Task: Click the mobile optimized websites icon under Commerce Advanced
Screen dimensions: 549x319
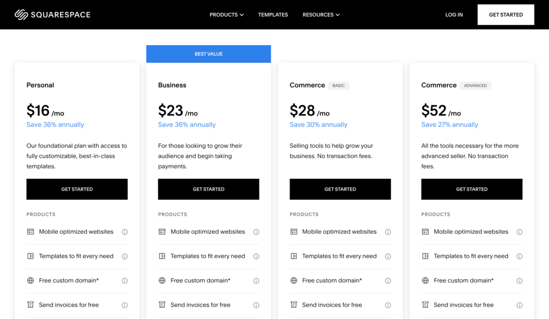Action: 426,231
